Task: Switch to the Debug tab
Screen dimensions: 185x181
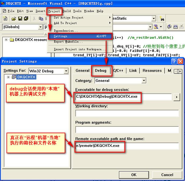Action: coord(101,71)
